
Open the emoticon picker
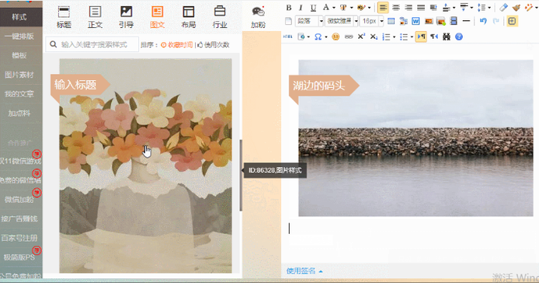click(336, 37)
